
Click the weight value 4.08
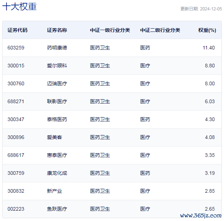coord(210,137)
